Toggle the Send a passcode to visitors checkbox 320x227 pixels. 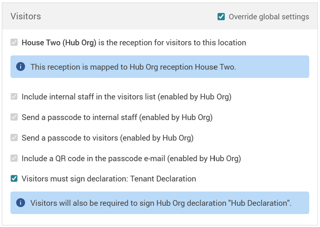coord(14,138)
